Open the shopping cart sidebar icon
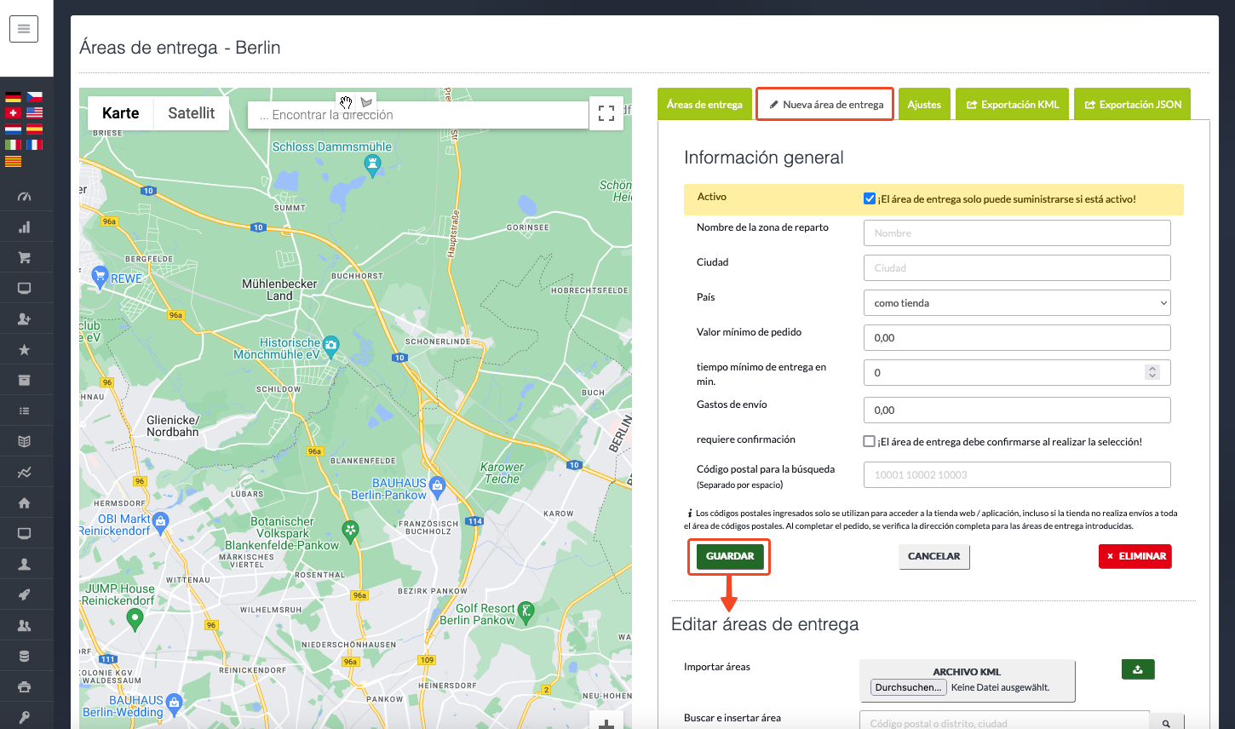This screenshot has width=1235, height=729. click(24, 258)
